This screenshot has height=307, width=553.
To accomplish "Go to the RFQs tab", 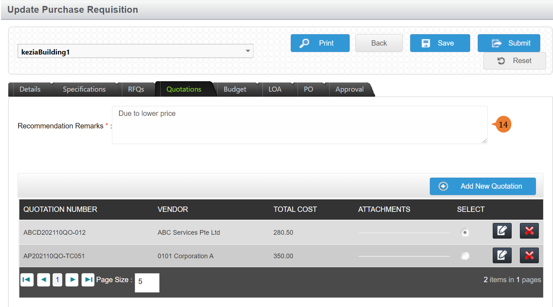I will [x=136, y=89].
